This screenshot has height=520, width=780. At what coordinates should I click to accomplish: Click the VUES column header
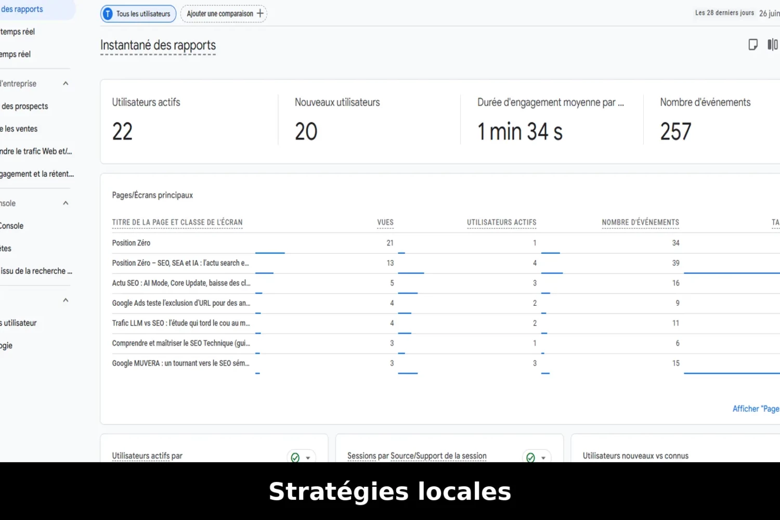click(x=385, y=223)
